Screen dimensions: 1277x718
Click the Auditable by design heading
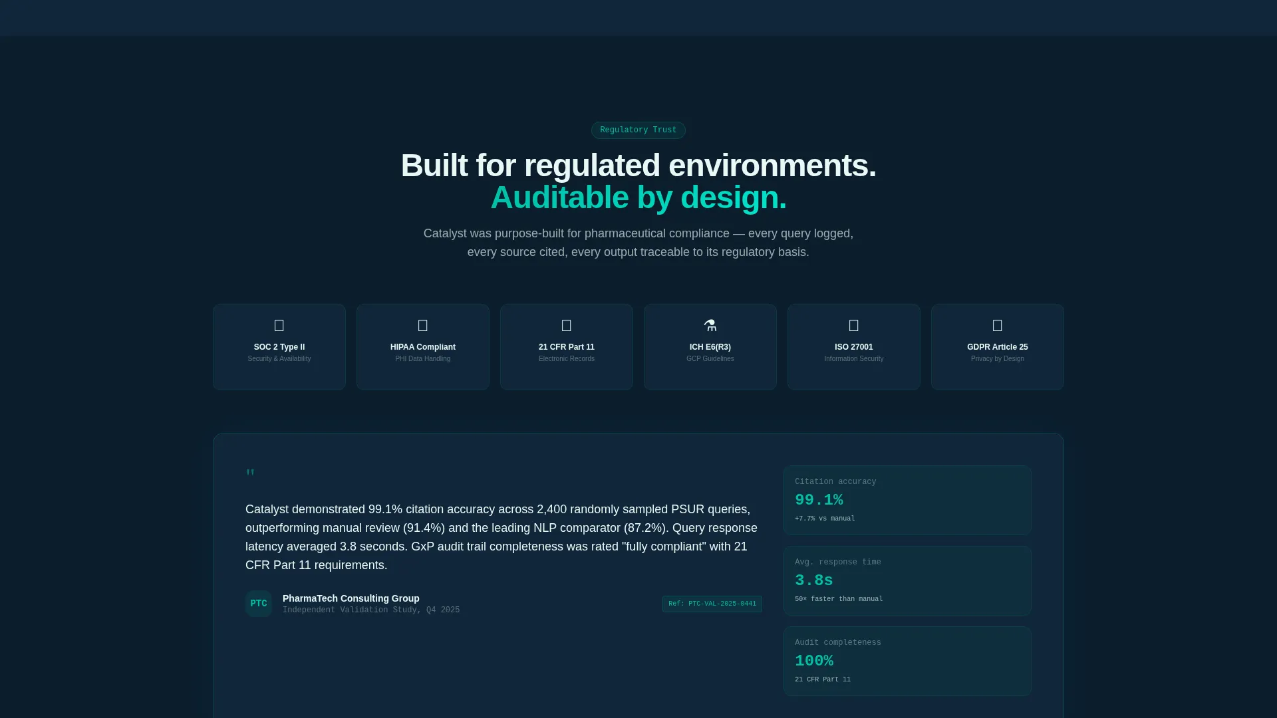click(x=638, y=197)
